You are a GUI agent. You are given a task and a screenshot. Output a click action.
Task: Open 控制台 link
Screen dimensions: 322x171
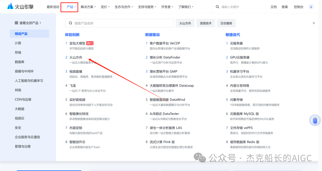(x=298, y=7)
